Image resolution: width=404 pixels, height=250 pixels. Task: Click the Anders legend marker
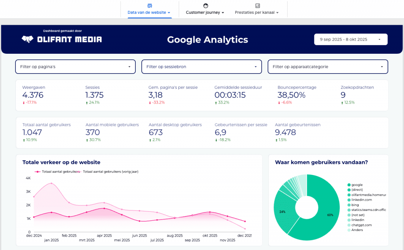349,230
